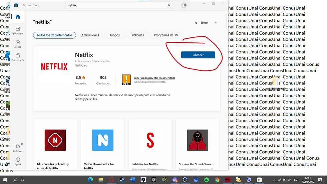Expand the Filtros dropdown
Viewport: 327px width, 184px height.
point(206,23)
